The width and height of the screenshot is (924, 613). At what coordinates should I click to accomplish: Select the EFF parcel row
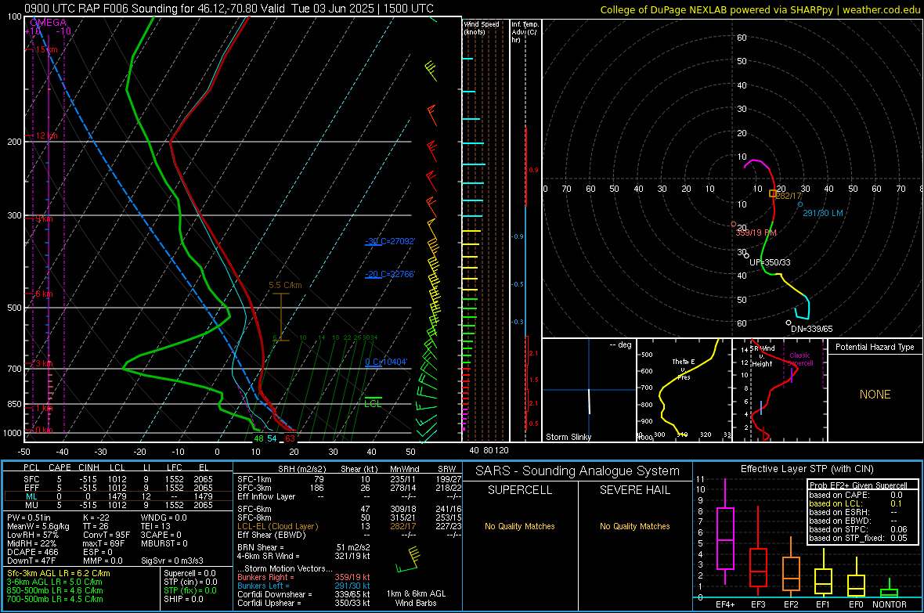coord(118,488)
